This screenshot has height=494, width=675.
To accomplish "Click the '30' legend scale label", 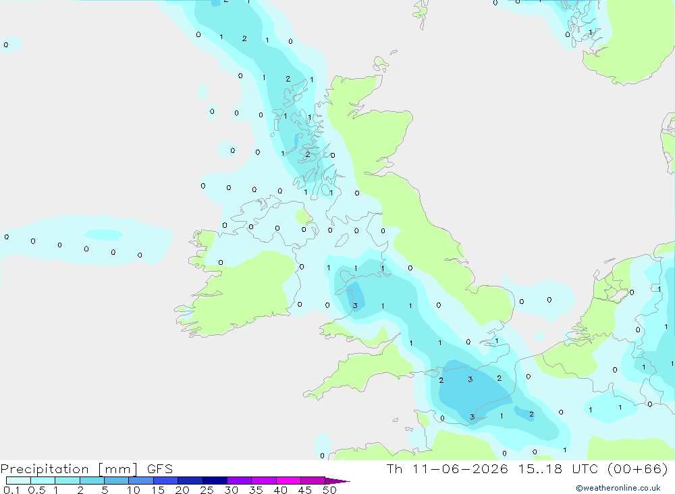I will tap(231, 490).
